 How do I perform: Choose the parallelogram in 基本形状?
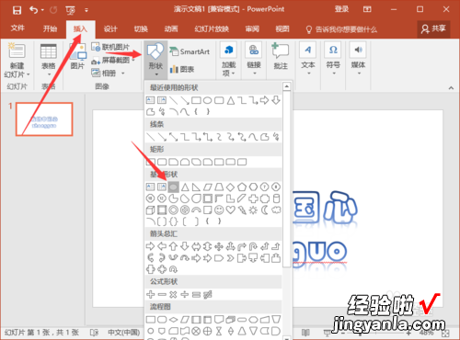point(208,187)
